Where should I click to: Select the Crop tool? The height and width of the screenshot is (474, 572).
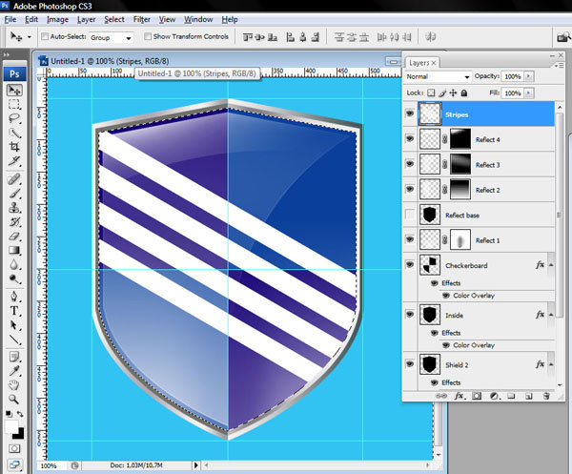click(14, 147)
